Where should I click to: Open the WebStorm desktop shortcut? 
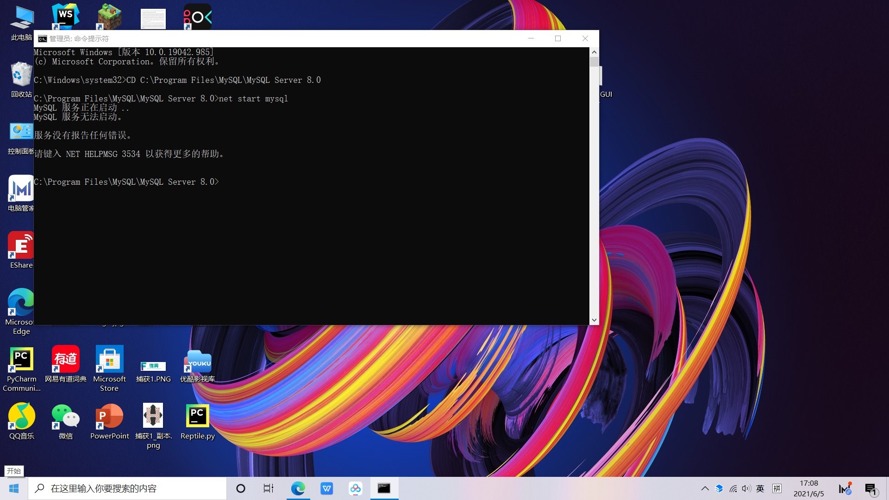click(65, 17)
